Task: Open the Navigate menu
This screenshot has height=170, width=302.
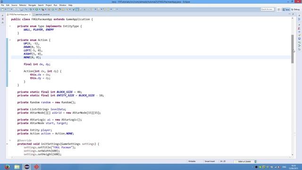Action: pyautogui.click(x=32, y=5)
